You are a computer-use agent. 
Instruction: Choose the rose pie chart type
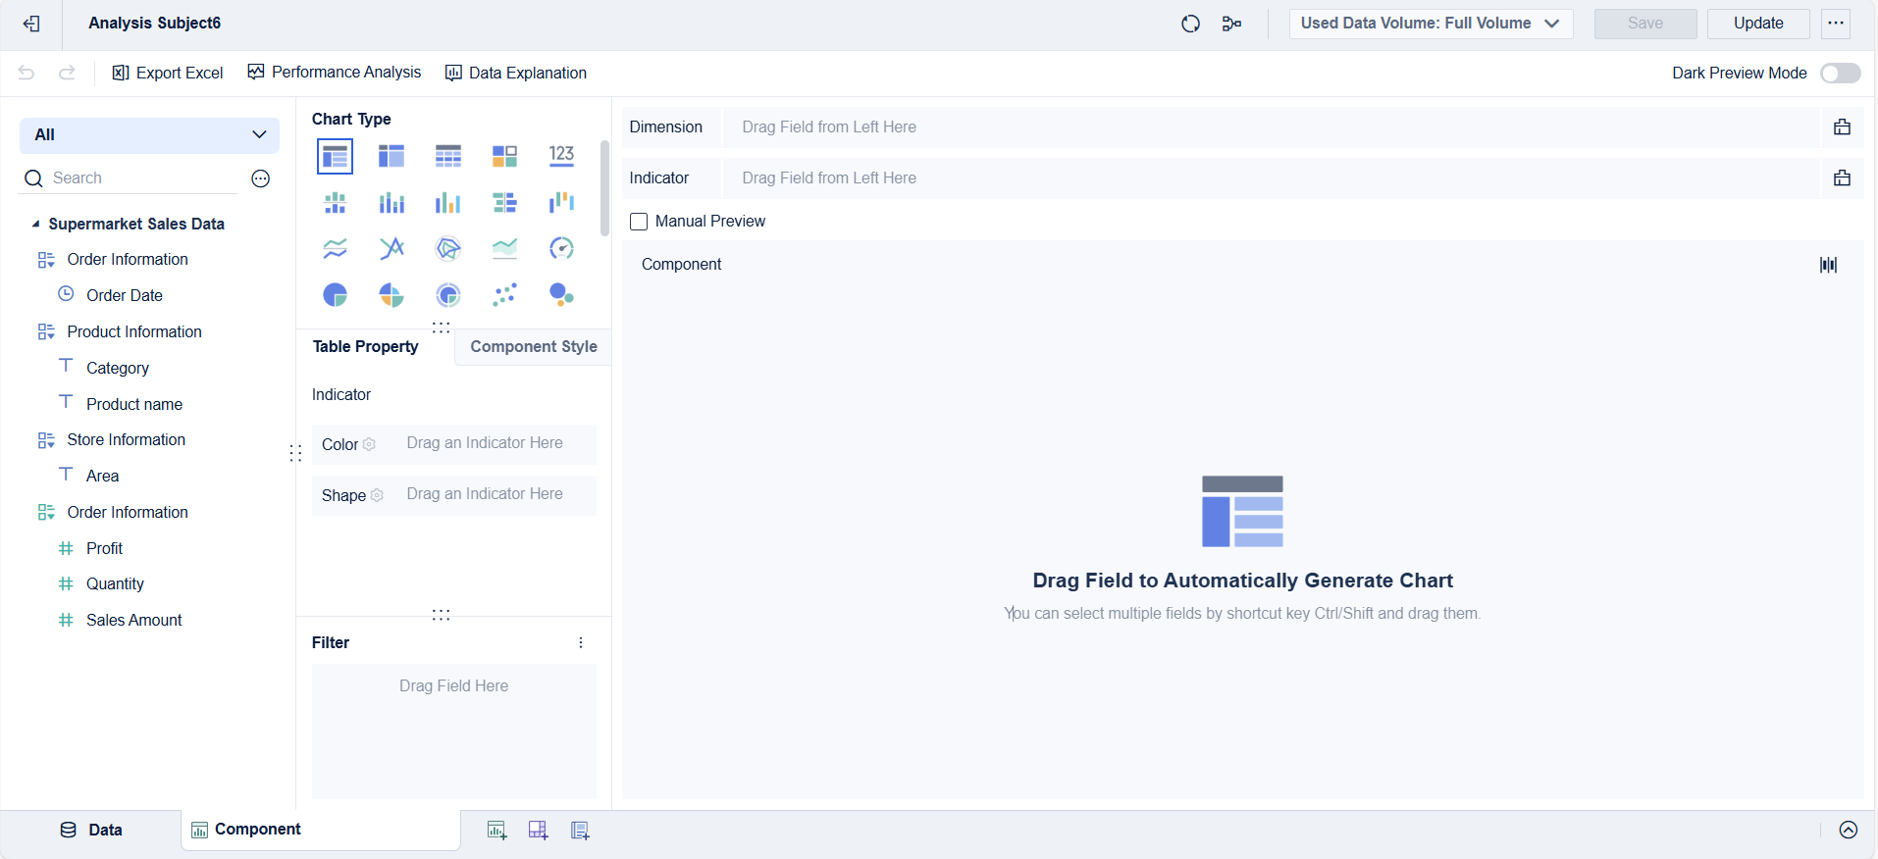[391, 294]
